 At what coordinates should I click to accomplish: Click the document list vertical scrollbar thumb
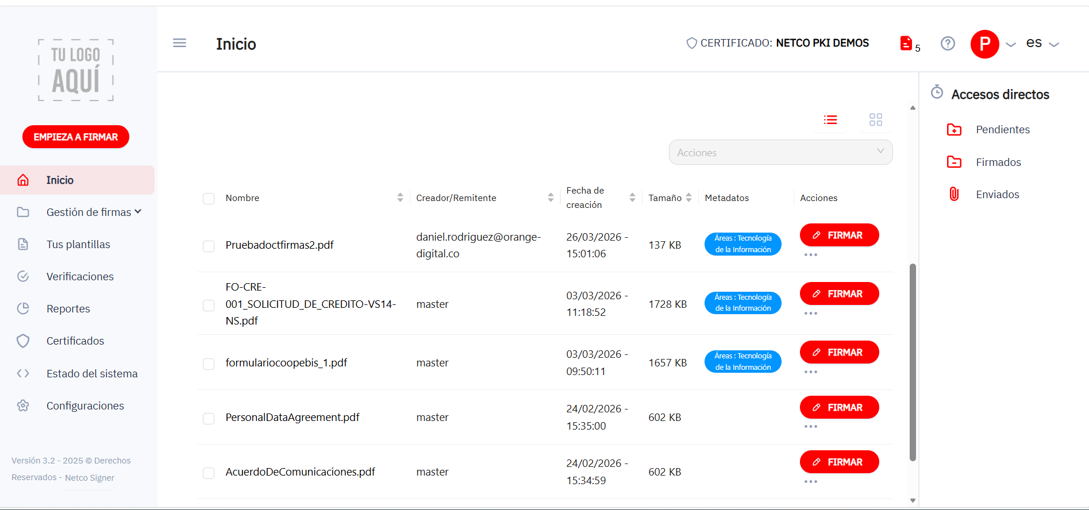913,362
